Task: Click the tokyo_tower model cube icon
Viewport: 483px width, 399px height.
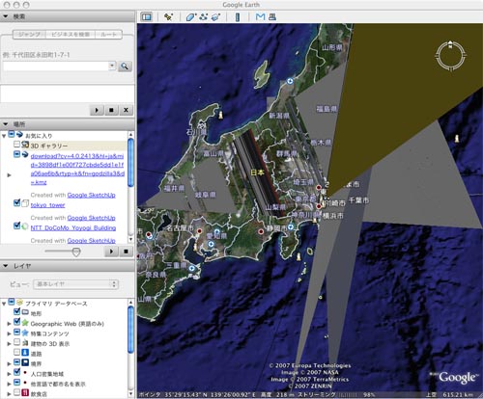Action: 25,203
